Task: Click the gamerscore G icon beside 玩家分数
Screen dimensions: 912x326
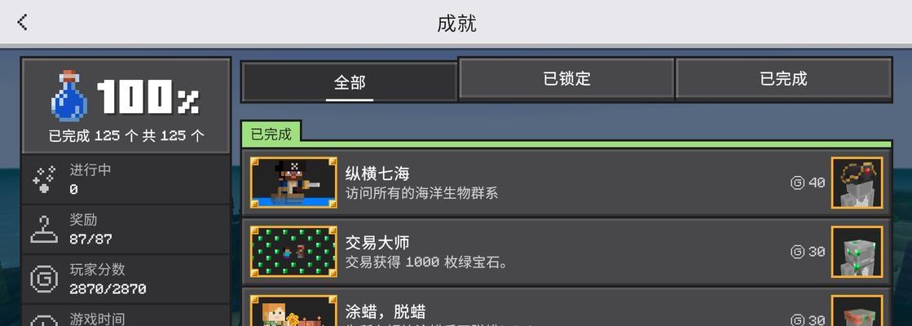Action: click(x=44, y=280)
